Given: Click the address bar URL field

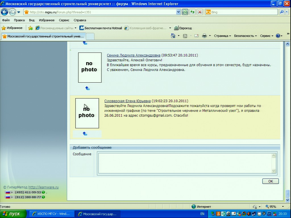Looking at the screenshot, I should pos(99,12).
